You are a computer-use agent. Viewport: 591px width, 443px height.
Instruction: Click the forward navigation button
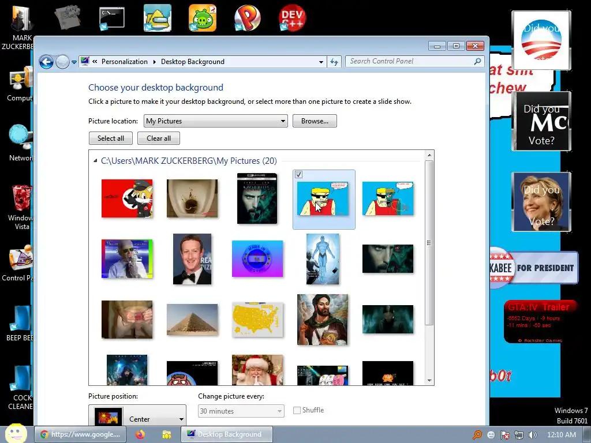click(62, 62)
